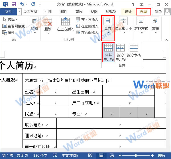Open the 绘图 draw table menu
Image resolution: width=171 pixels, height=159 pixels.
point(34,25)
